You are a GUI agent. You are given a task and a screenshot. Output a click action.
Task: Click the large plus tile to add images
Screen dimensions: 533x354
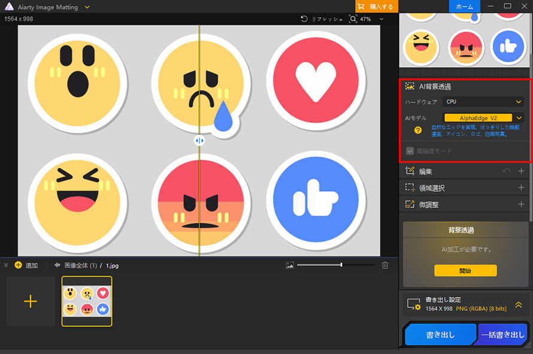coord(31,301)
